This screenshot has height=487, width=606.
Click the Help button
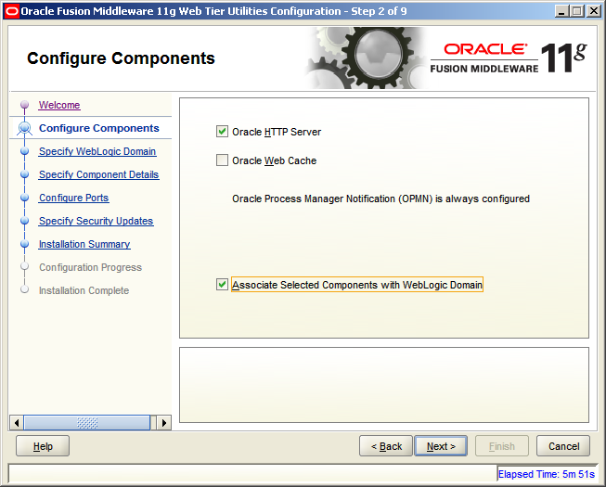43,446
